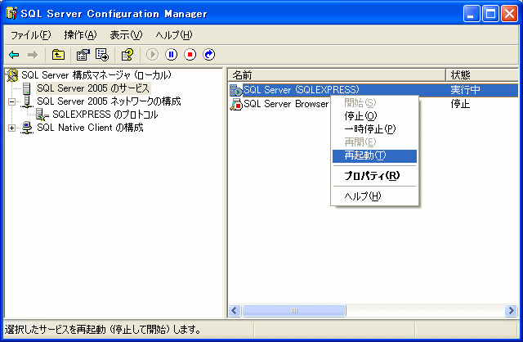The height and width of the screenshot is (342, 523).
Task: Click the Forward arrow toolbar icon
Action: 33,55
